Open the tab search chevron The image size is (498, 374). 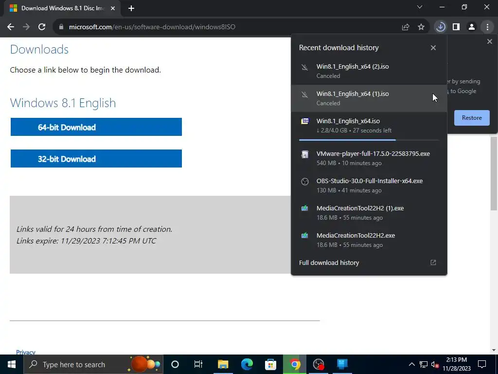pos(420,7)
